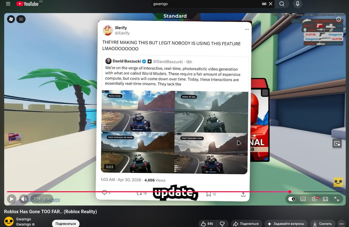
Task: Toggle the autoplay switch
Action: pyautogui.click(x=292, y=199)
